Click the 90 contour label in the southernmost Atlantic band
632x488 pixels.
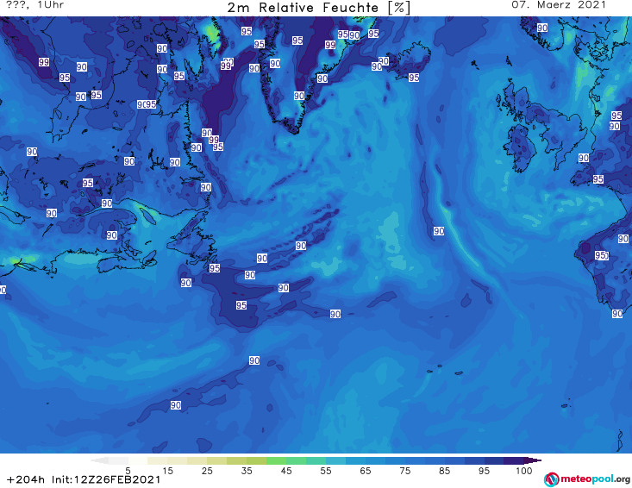tap(175, 405)
